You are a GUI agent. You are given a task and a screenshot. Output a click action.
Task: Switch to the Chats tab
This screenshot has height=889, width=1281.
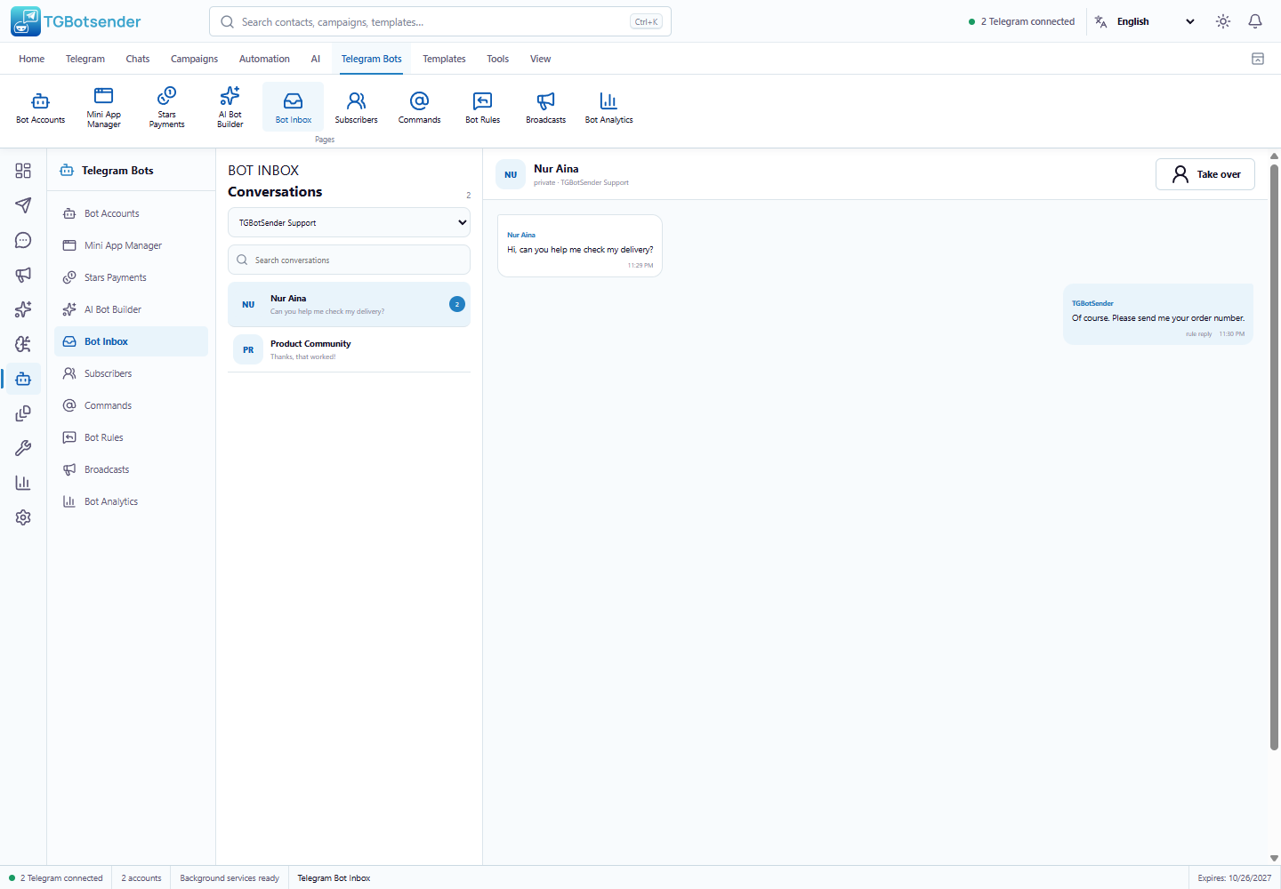[x=138, y=59]
